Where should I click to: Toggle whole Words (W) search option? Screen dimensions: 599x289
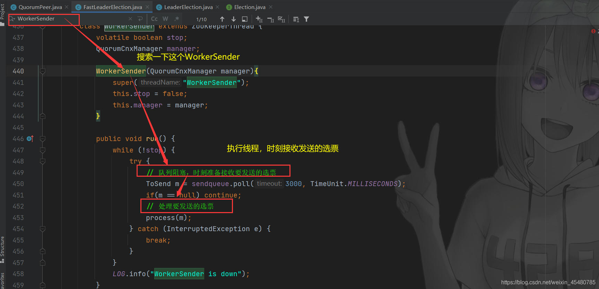pos(165,19)
